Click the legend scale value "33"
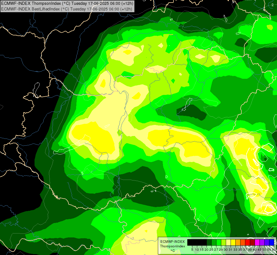 [x=235, y=250]
